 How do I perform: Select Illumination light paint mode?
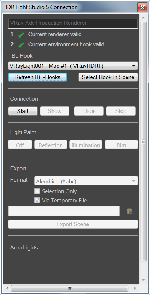[x=86, y=145]
